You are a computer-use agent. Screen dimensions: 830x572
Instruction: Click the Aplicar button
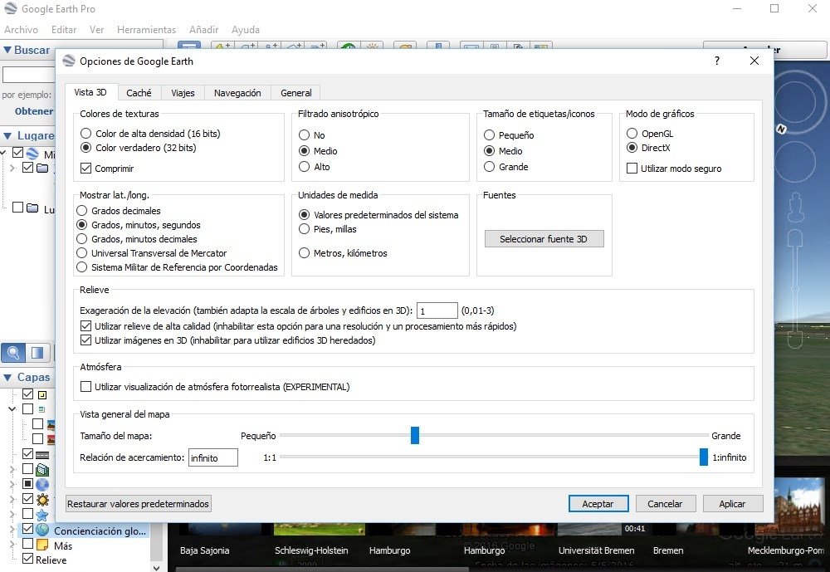pyautogui.click(x=732, y=504)
